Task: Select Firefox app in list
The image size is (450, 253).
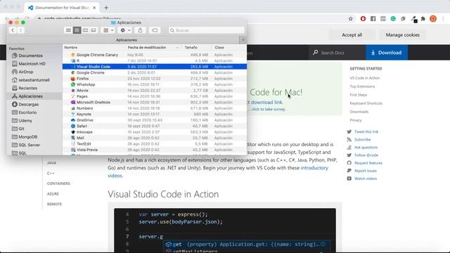Action: (x=155, y=79)
